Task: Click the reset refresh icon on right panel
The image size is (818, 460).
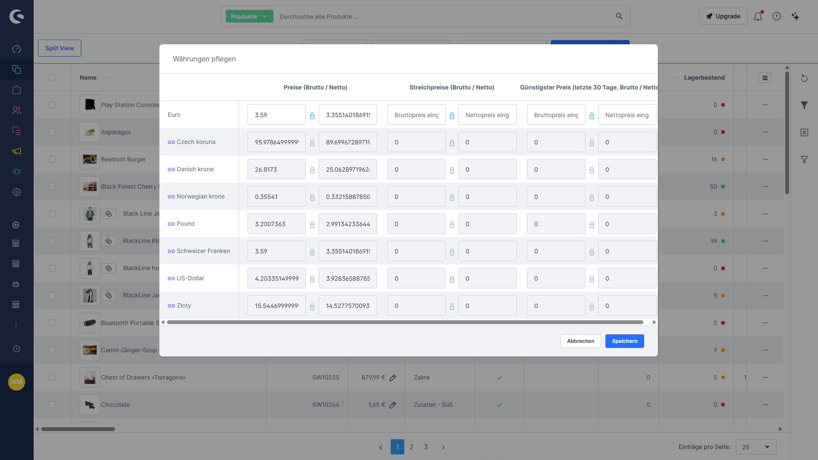Action: tap(804, 78)
